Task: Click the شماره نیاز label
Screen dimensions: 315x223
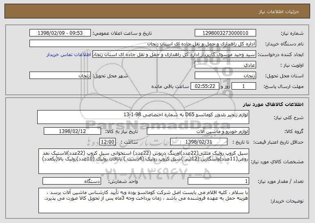Action: click(x=292, y=33)
